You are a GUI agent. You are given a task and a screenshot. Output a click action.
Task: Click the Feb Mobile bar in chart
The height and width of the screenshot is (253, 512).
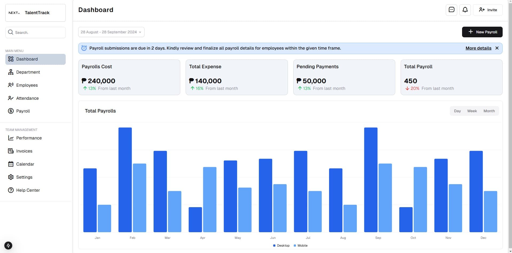[x=139, y=198]
